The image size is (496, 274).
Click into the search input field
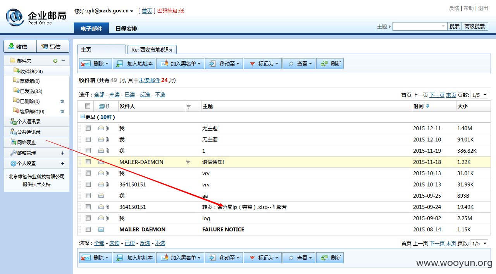coord(417,26)
